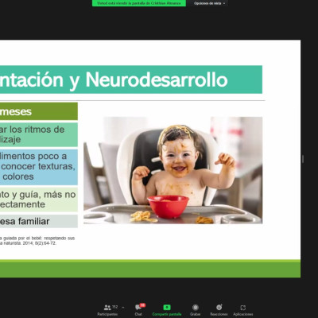Click the Reacciones text label
Image resolution: width=318 pixels, height=318 pixels.
click(x=219, y=314)
